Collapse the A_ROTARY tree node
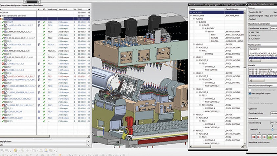 tap(203, 28)
